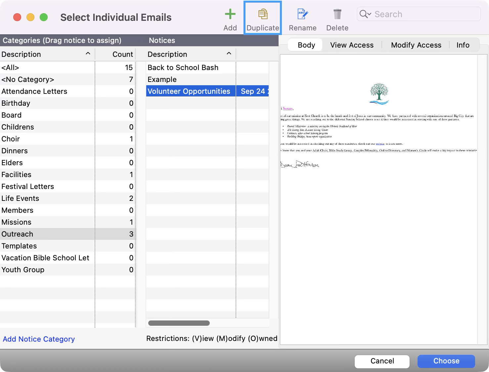Select the Volunteer Opportunities notice

point(207,91)
